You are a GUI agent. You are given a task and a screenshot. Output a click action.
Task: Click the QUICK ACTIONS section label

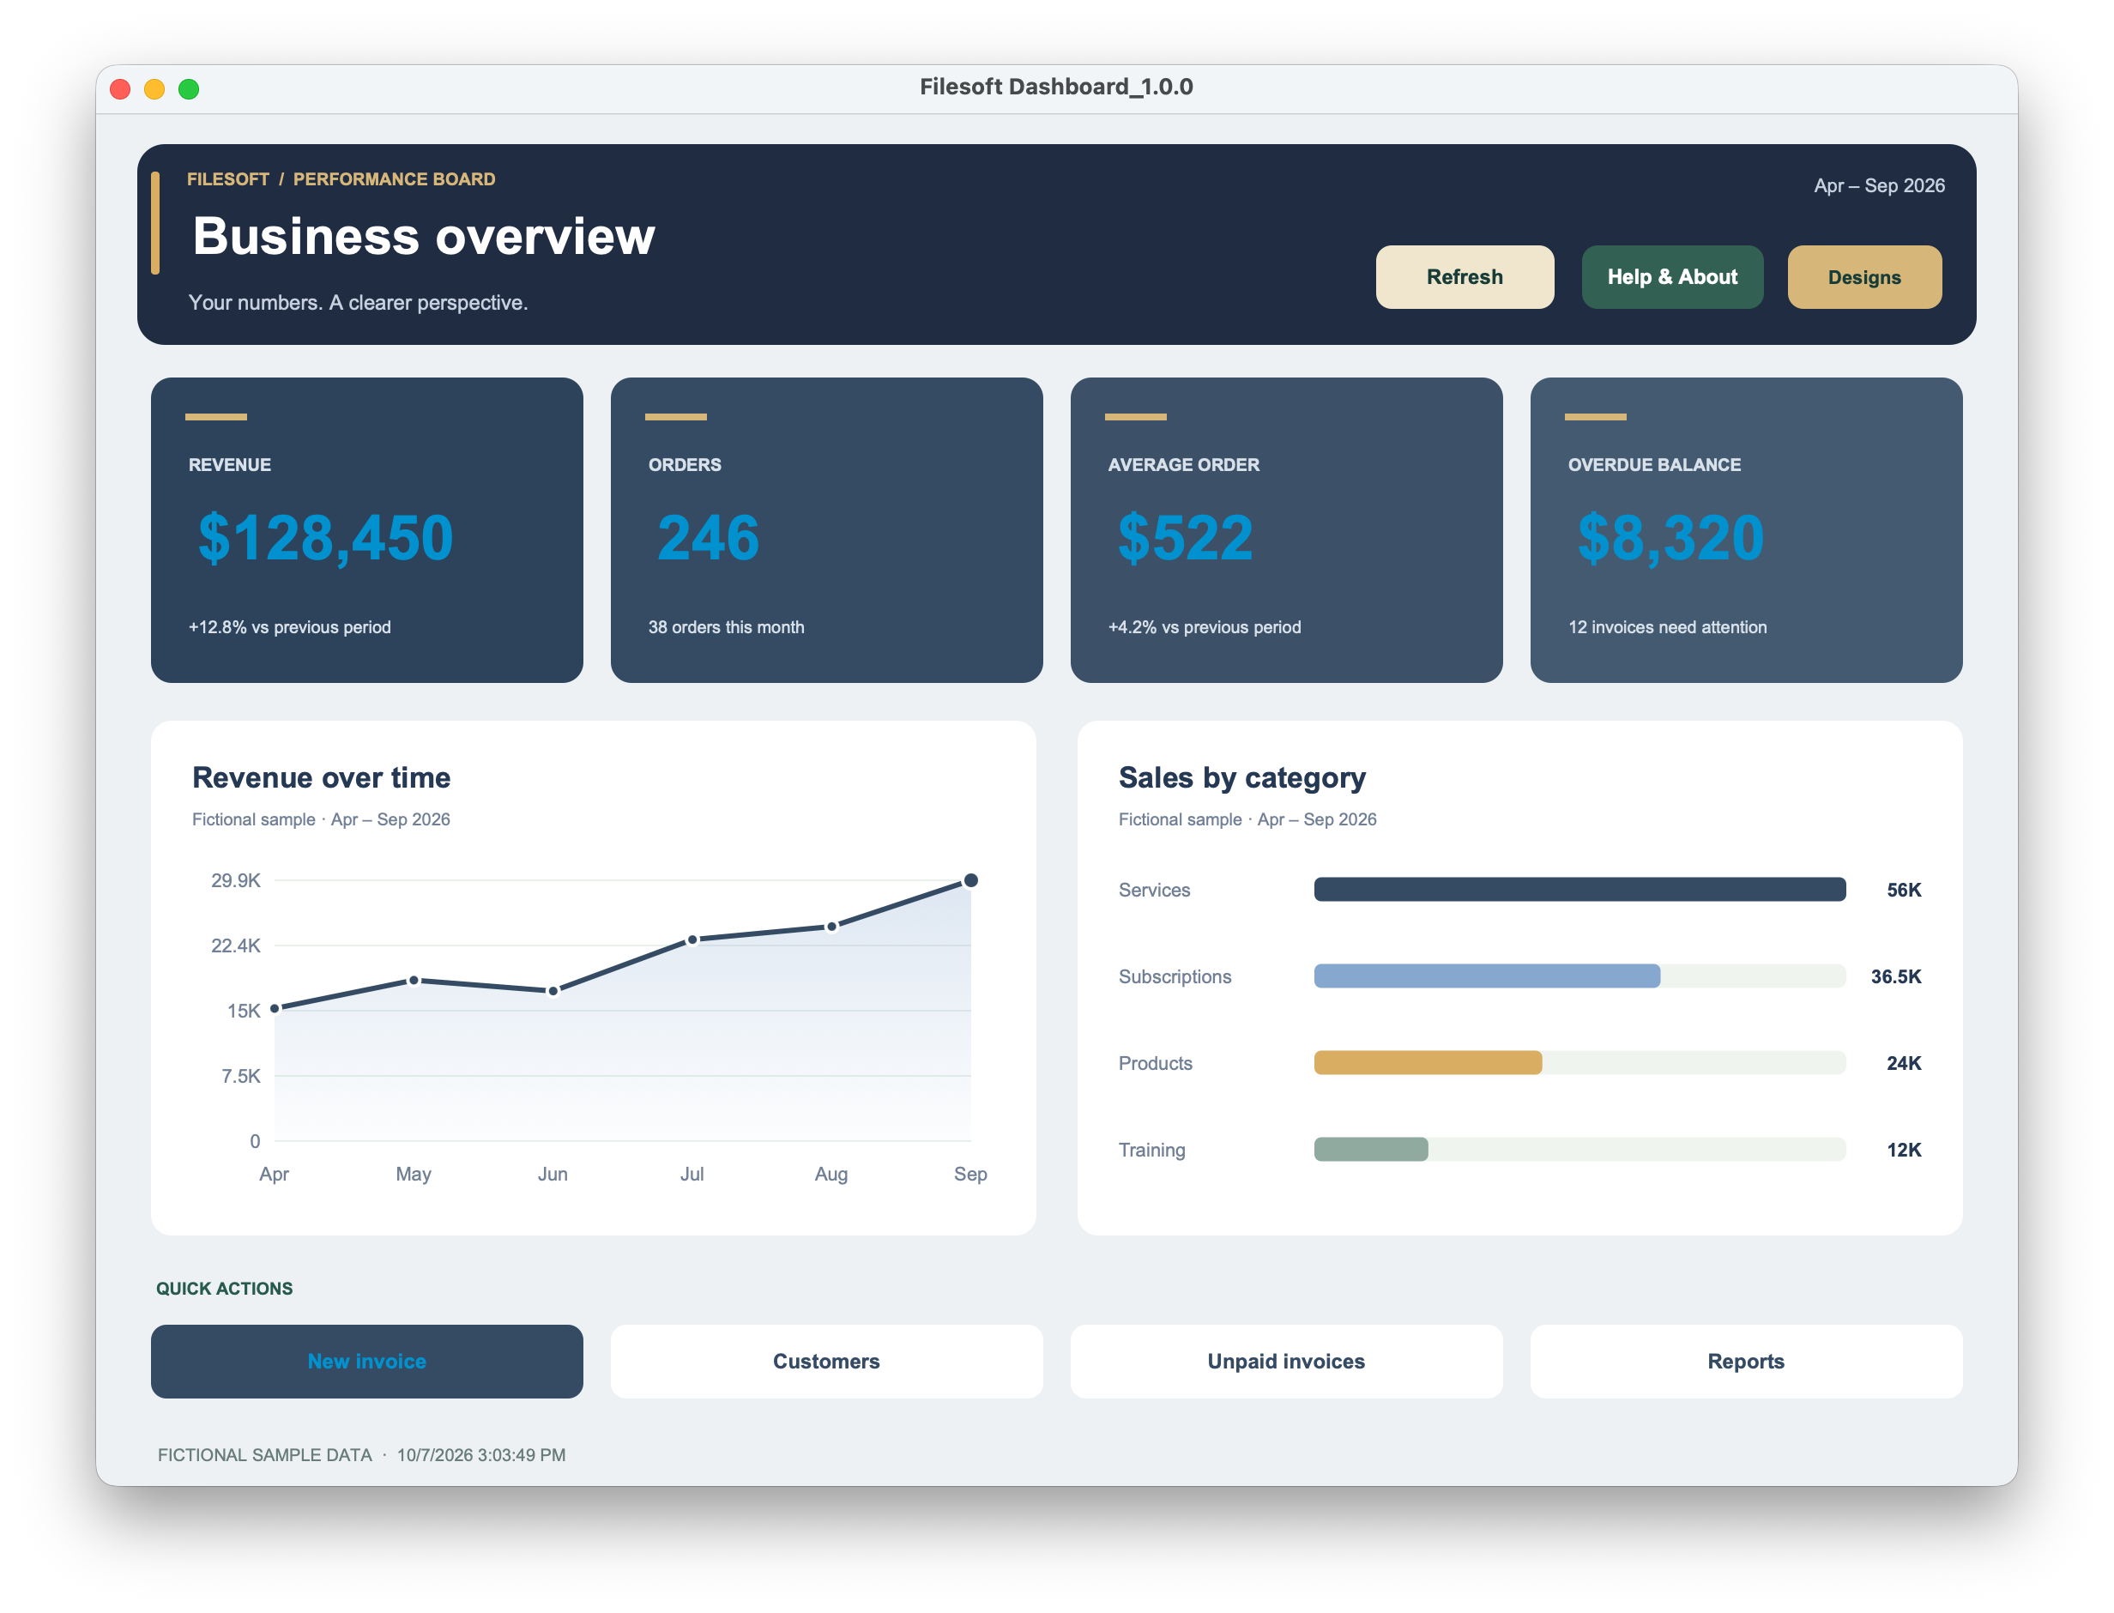[x=224, y=1288]
